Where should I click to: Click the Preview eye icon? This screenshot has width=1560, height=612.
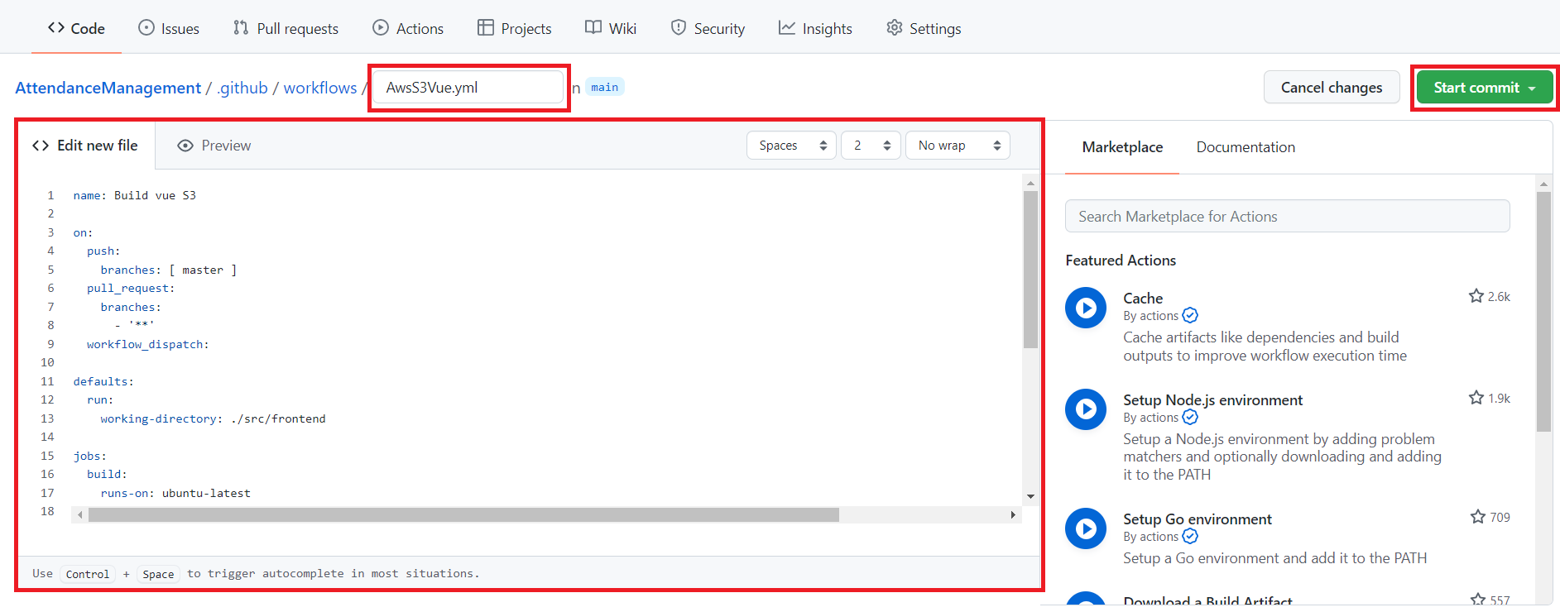pos(185,146)
